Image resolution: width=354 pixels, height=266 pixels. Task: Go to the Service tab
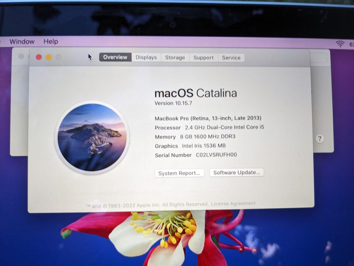pos(231,58)
